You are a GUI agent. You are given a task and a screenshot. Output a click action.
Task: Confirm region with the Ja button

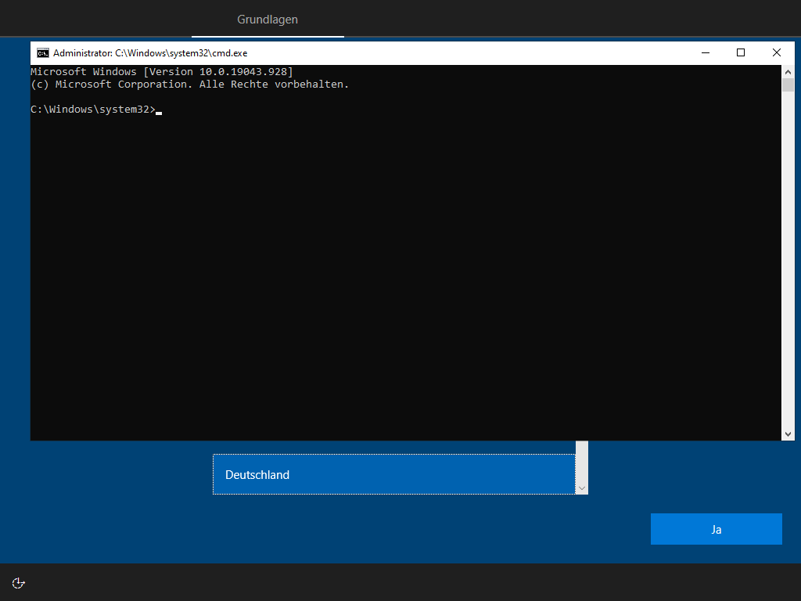click(717, 529)
